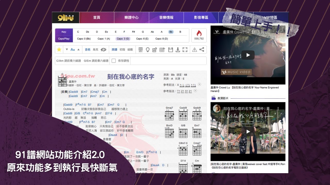330x185 pixels.
Task: Open 樂譜中心 navigation tab
Action: coord(131,18)
